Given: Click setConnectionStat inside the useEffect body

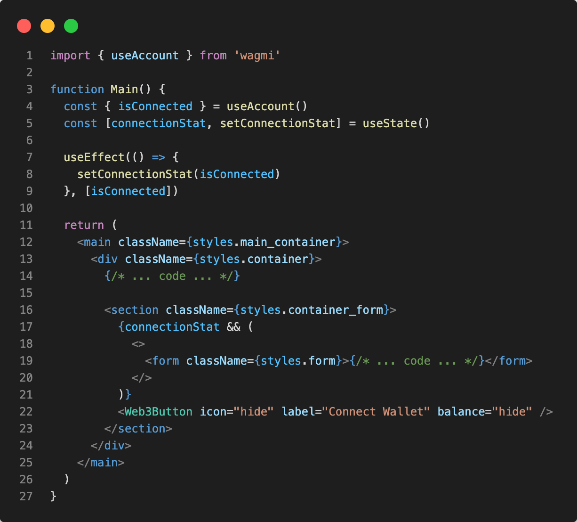Looking at the screenshot, I should tap(135, 174).
